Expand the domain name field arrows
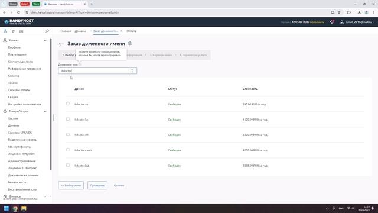This screenshot has height=213, width=378. (132, 71)
